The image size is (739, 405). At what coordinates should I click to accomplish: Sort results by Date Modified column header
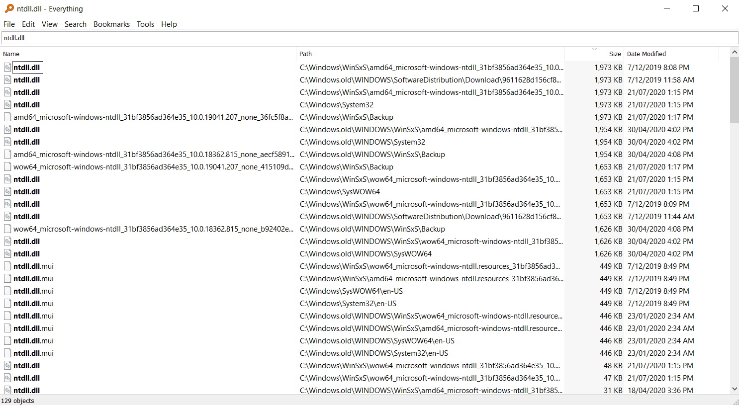click(x=646, y=54)
